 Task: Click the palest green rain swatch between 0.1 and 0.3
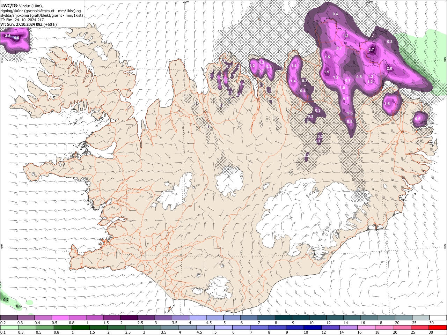tap(9, 328)
